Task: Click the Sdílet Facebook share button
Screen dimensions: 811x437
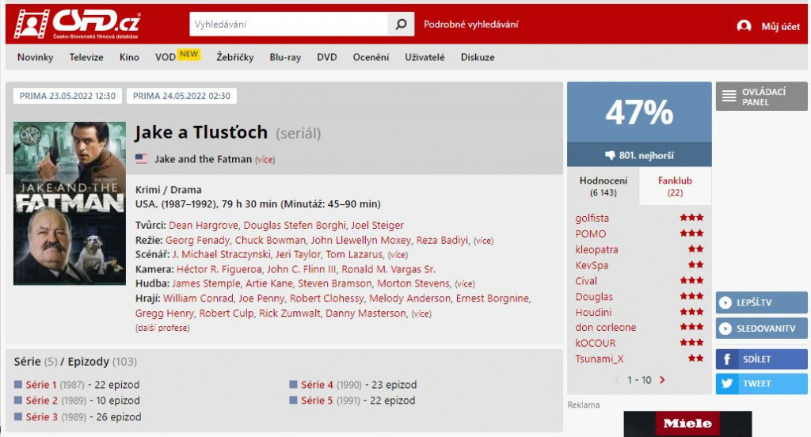Action: pos(761,359)
